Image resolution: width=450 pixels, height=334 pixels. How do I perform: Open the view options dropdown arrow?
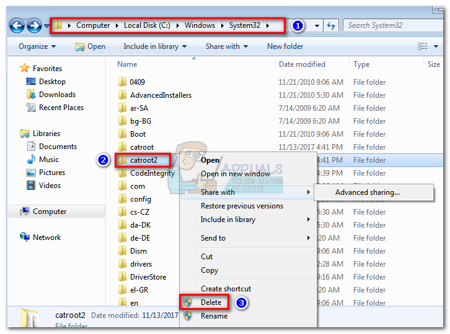(436, 46)
